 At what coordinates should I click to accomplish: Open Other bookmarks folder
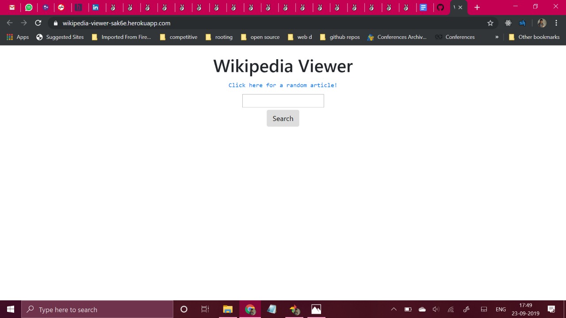534,37
